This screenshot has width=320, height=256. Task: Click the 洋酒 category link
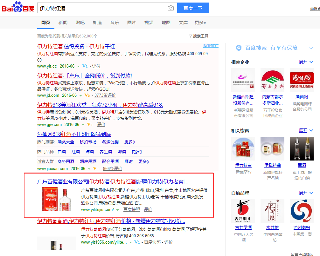[90, 152]
